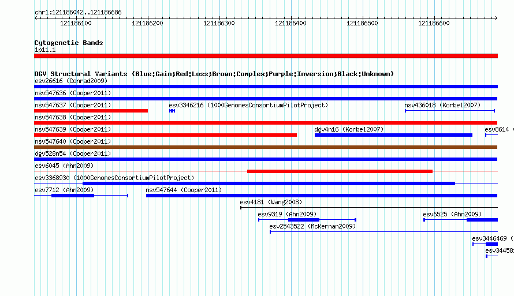Click the esv7712 thick blue segment
This screenshot has width=514, height=296.
coord(73,196)
